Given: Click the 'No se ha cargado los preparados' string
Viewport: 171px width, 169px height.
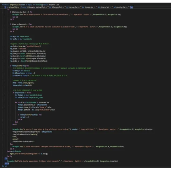Looking at the screenshot, I should click(49, 27).
